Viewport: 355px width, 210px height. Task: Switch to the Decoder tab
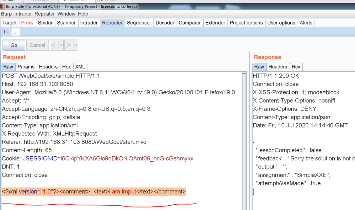(165, 23)
